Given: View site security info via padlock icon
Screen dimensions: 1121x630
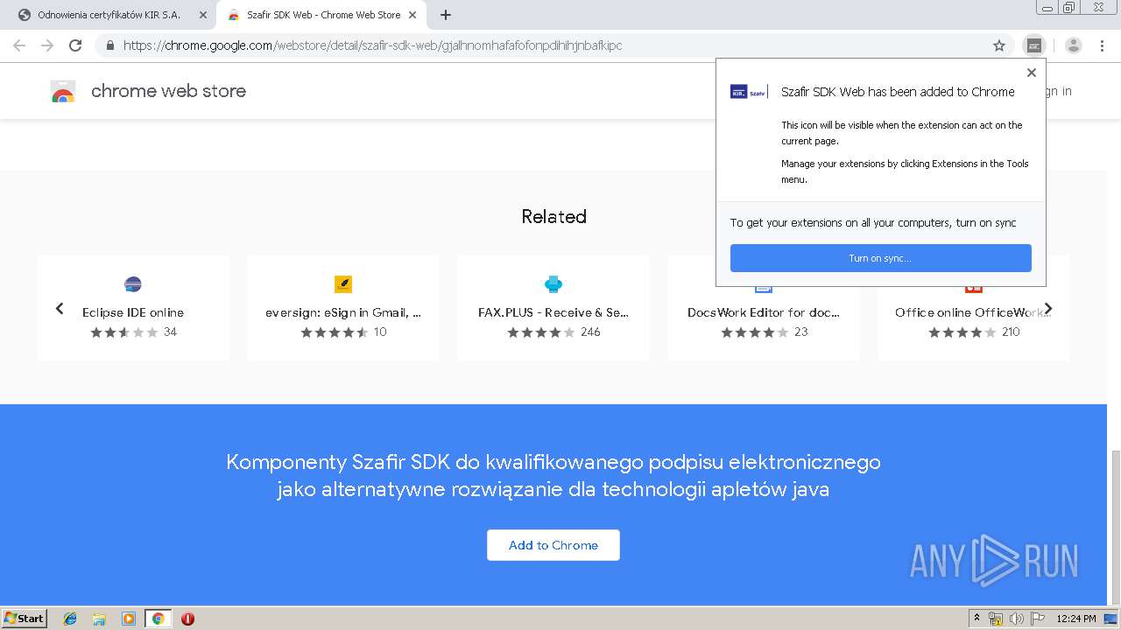Looking at the screenshot, I should [x=110, y=45].
